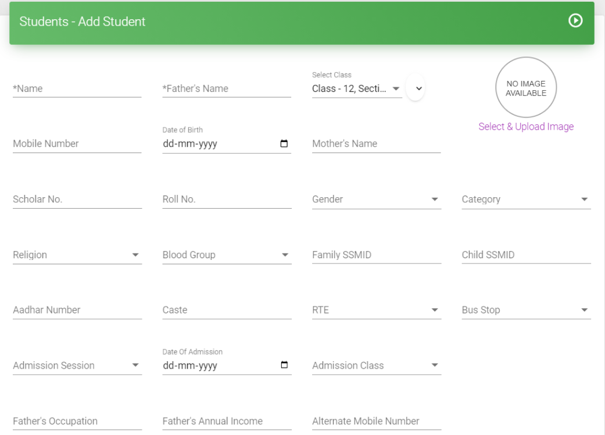Click the Students - Add Student header title
The image size is (605, 435).
pos(82,22)
